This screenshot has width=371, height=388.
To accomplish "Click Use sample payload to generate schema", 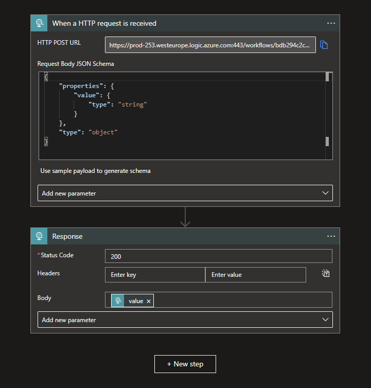I will (x=95, y=171).
